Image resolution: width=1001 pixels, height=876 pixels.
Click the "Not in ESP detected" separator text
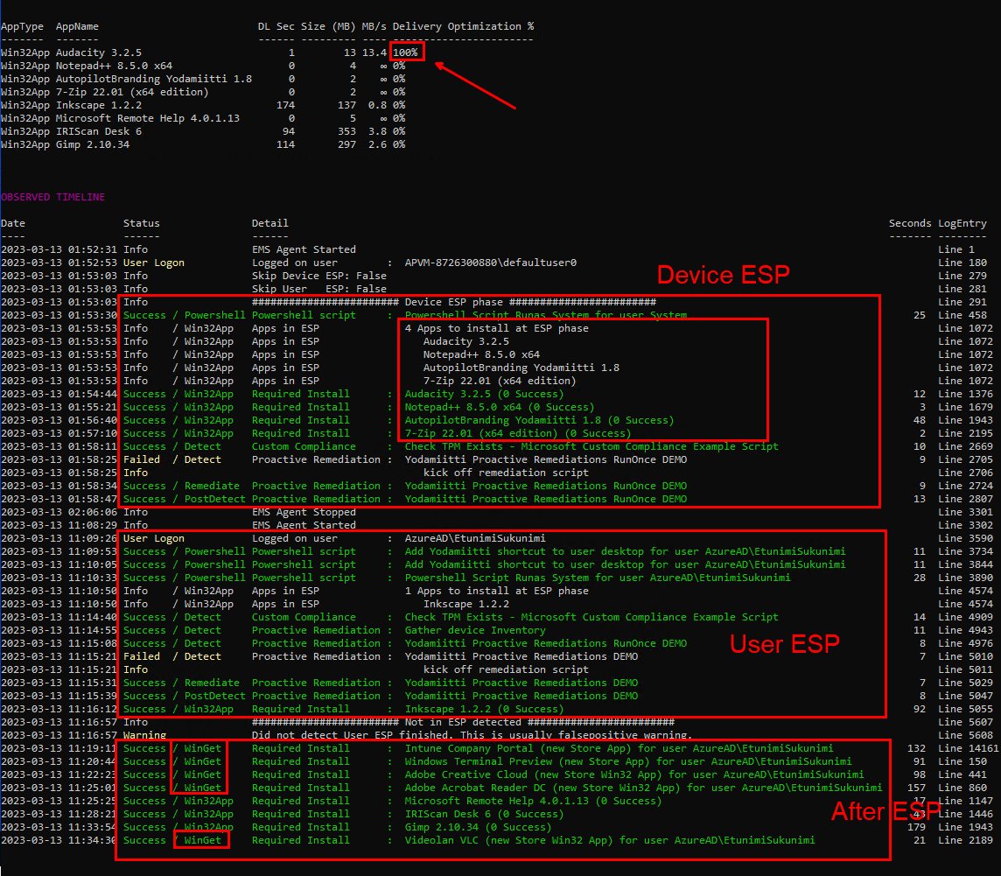[463, 721]
